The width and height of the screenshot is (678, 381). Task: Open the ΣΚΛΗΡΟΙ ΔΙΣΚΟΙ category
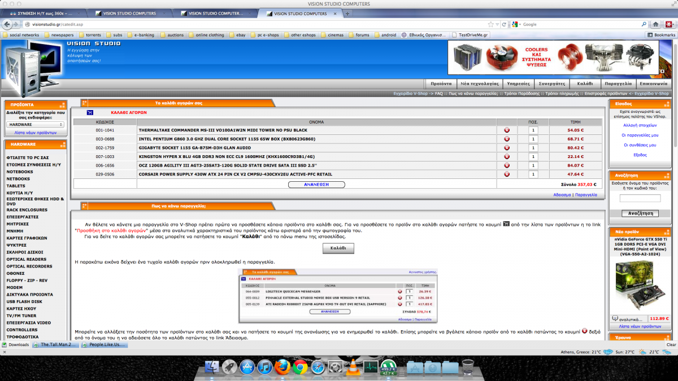click(x=25, y=252)
